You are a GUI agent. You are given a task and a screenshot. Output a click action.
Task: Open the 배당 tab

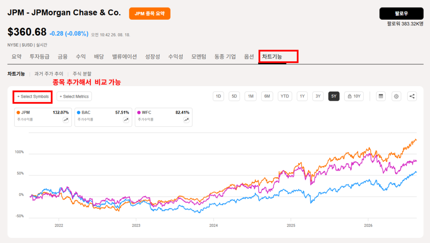tap(99, 56)
